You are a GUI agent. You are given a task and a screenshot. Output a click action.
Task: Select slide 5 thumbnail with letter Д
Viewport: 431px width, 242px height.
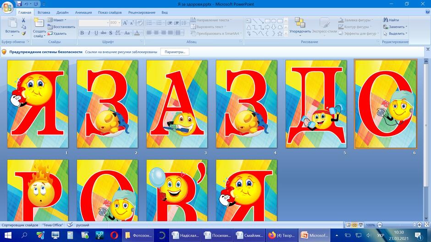[316, 104]
